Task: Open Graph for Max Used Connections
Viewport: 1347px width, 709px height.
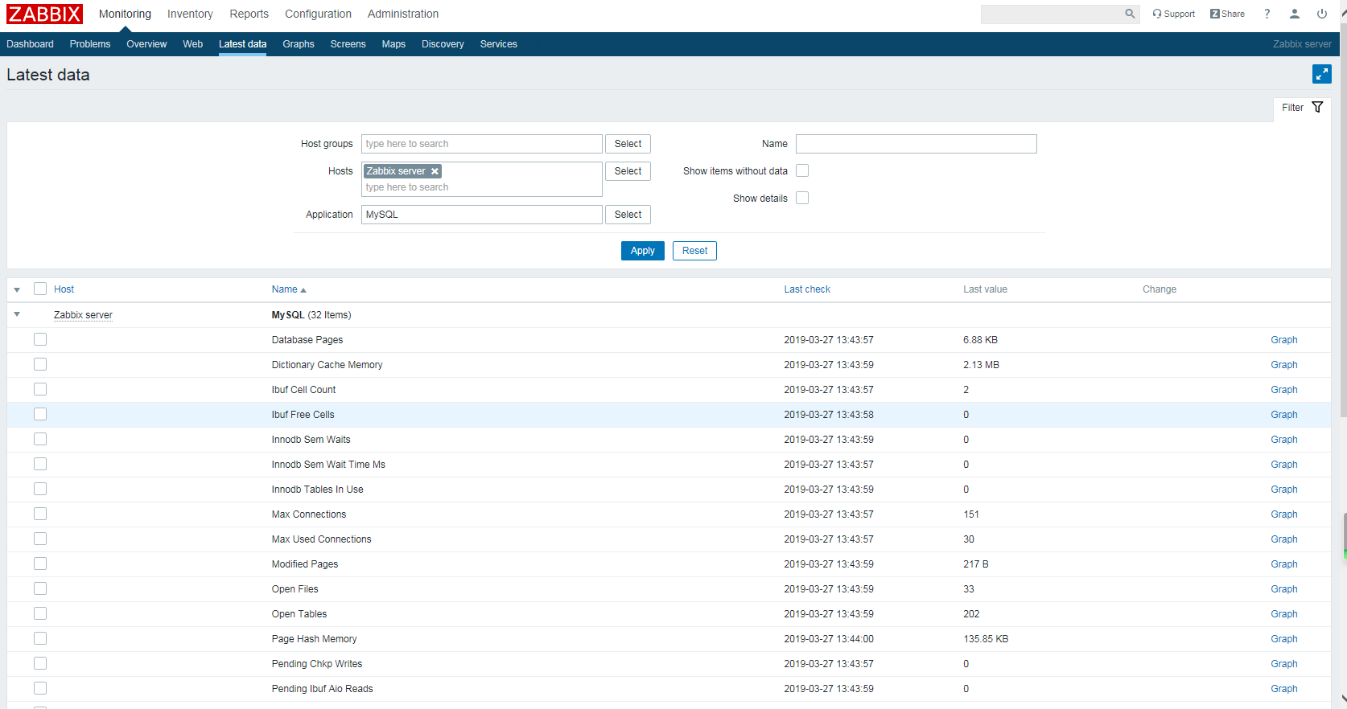Action: [1284, 539]
